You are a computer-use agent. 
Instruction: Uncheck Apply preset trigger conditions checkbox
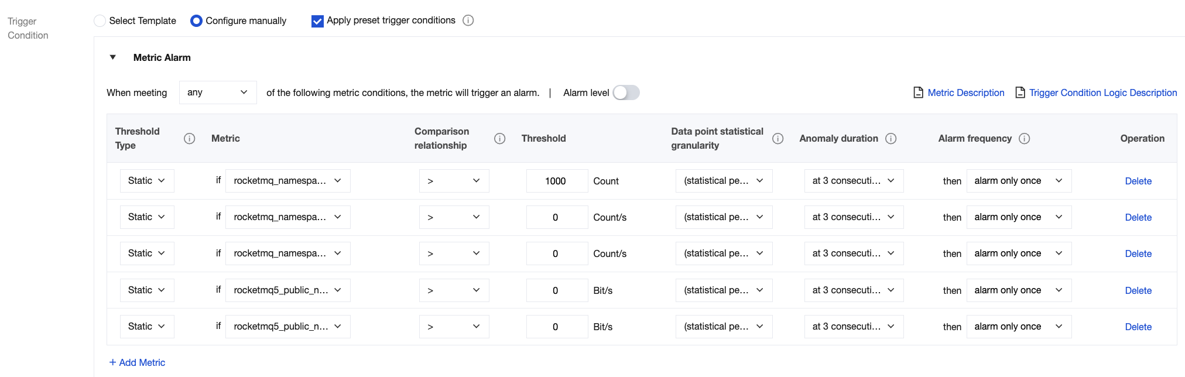(317, 21)
